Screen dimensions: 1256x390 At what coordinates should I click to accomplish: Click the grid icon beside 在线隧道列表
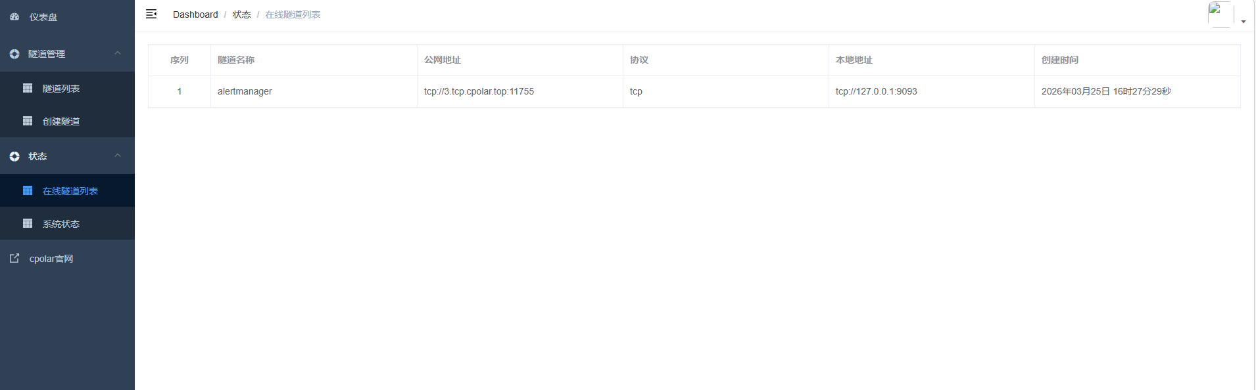tap(28, 190)
